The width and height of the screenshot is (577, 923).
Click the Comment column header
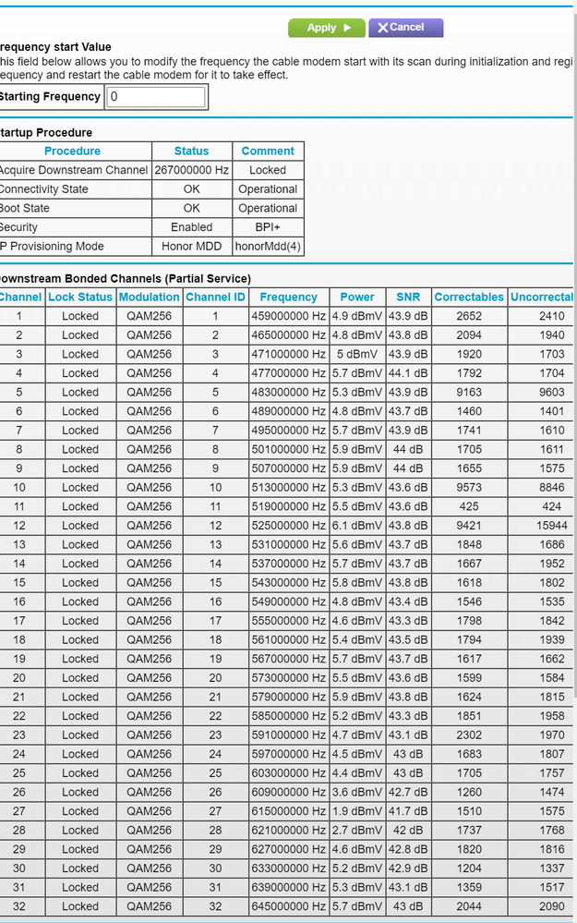click(x=268, y=151)
